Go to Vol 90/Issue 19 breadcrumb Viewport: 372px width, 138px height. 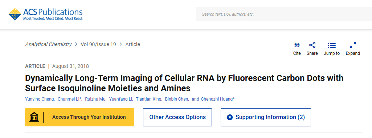(98, 44)
